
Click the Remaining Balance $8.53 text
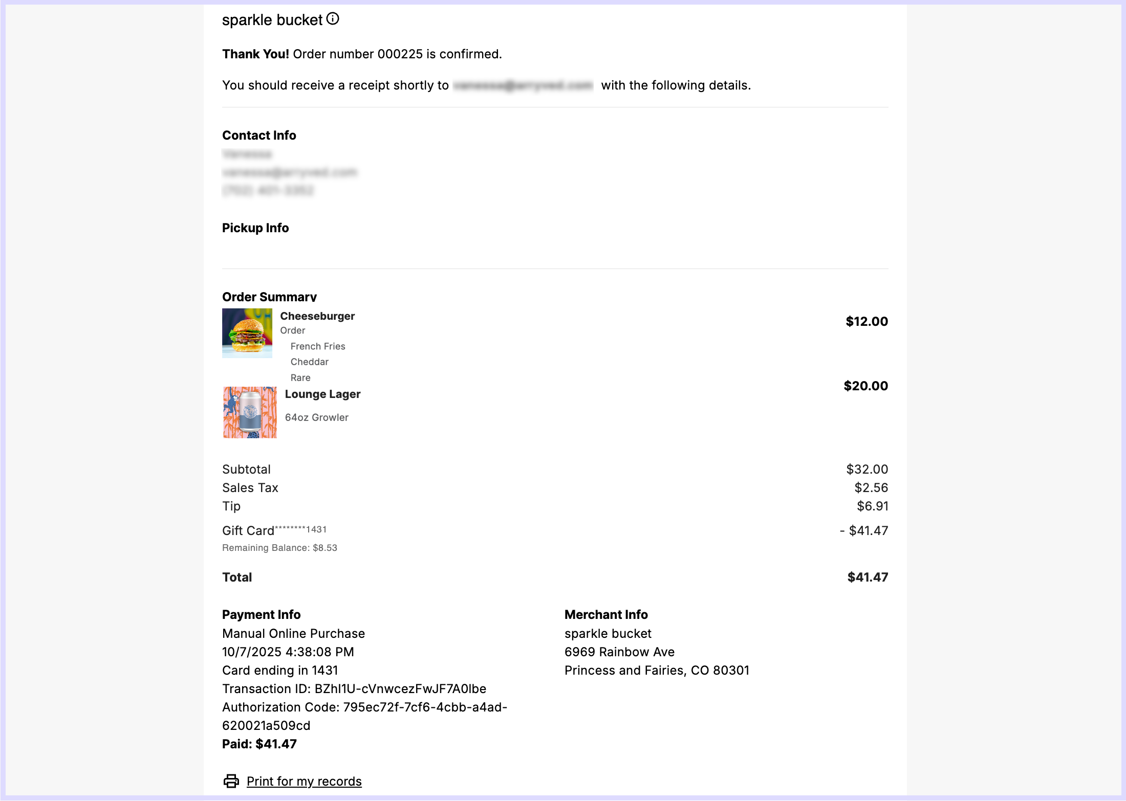279,548
